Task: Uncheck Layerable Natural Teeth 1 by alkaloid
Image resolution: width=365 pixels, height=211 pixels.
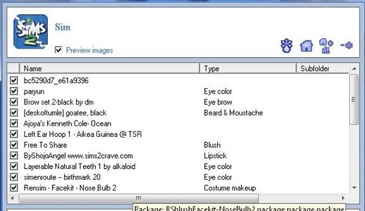Action: (14, 166)
